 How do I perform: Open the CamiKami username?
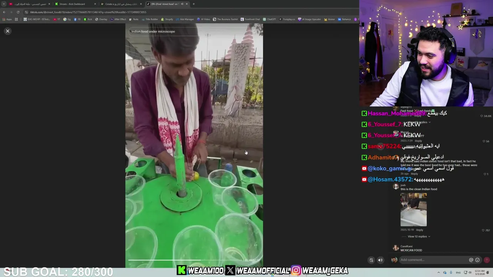click(x=406, y=246)
